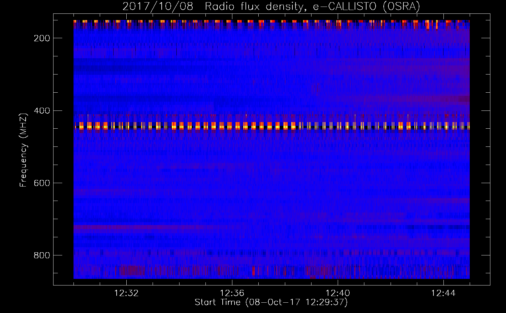Click the 12:40 time tick label
Viewport: 506px width, 313px height.
point(338,293)
